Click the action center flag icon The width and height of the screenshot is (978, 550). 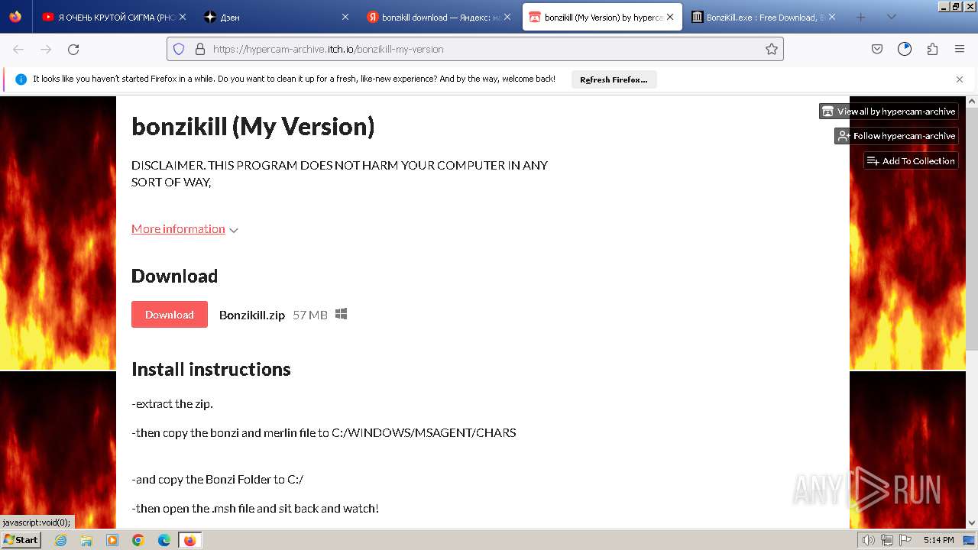(x=905, y=540)
